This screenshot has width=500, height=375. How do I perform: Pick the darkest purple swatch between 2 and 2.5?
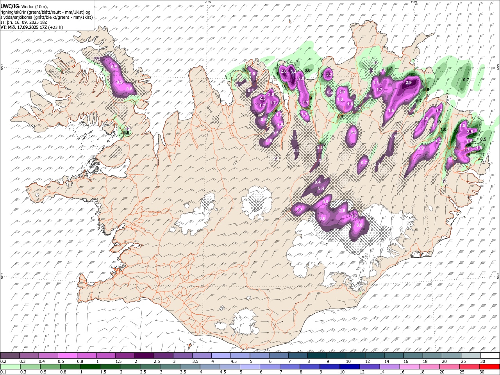(x=144, y=355)
